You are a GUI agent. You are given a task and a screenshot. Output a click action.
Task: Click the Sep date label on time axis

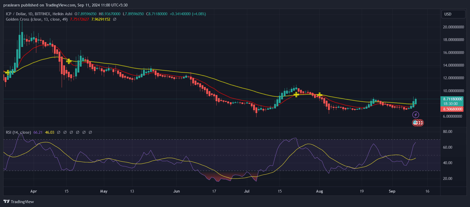pyautogui.click(x=392, y=191)
